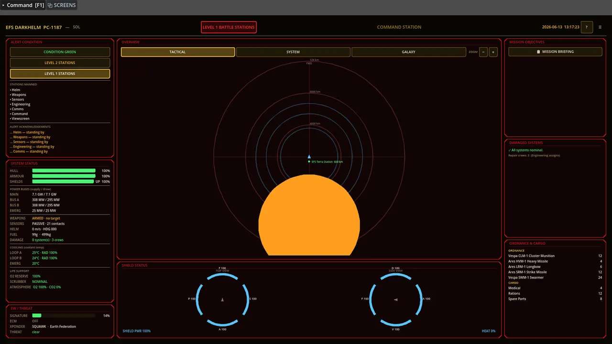
Task: Select Ares HVM-1 Heavy Missile row
Action: (555, 261)
